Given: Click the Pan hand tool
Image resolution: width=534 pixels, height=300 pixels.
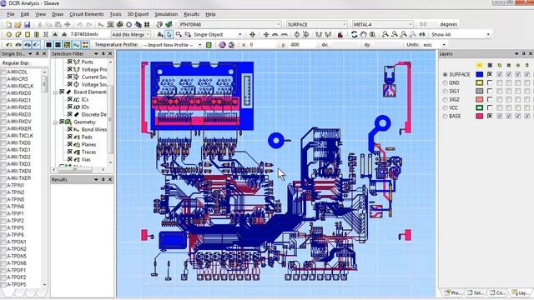Looking at the screenshot, I should coord(364,35).
